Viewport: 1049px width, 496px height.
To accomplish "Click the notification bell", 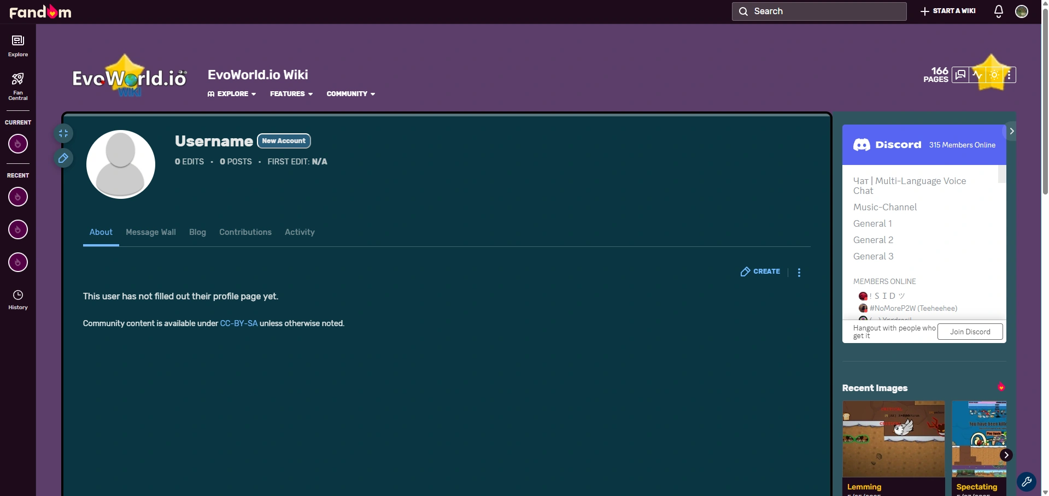I will click(x=998, y=11).
